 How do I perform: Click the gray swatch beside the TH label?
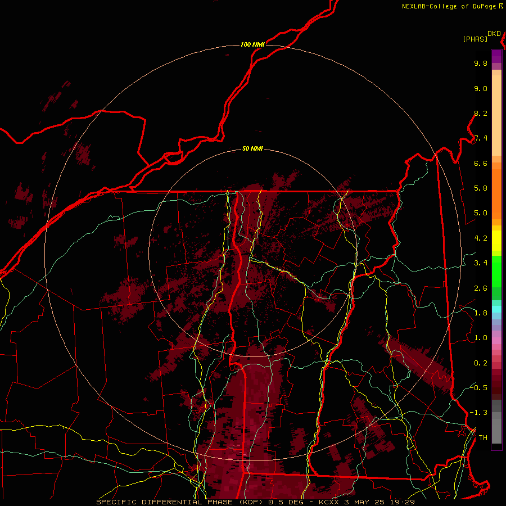click(x=496, y=432)
